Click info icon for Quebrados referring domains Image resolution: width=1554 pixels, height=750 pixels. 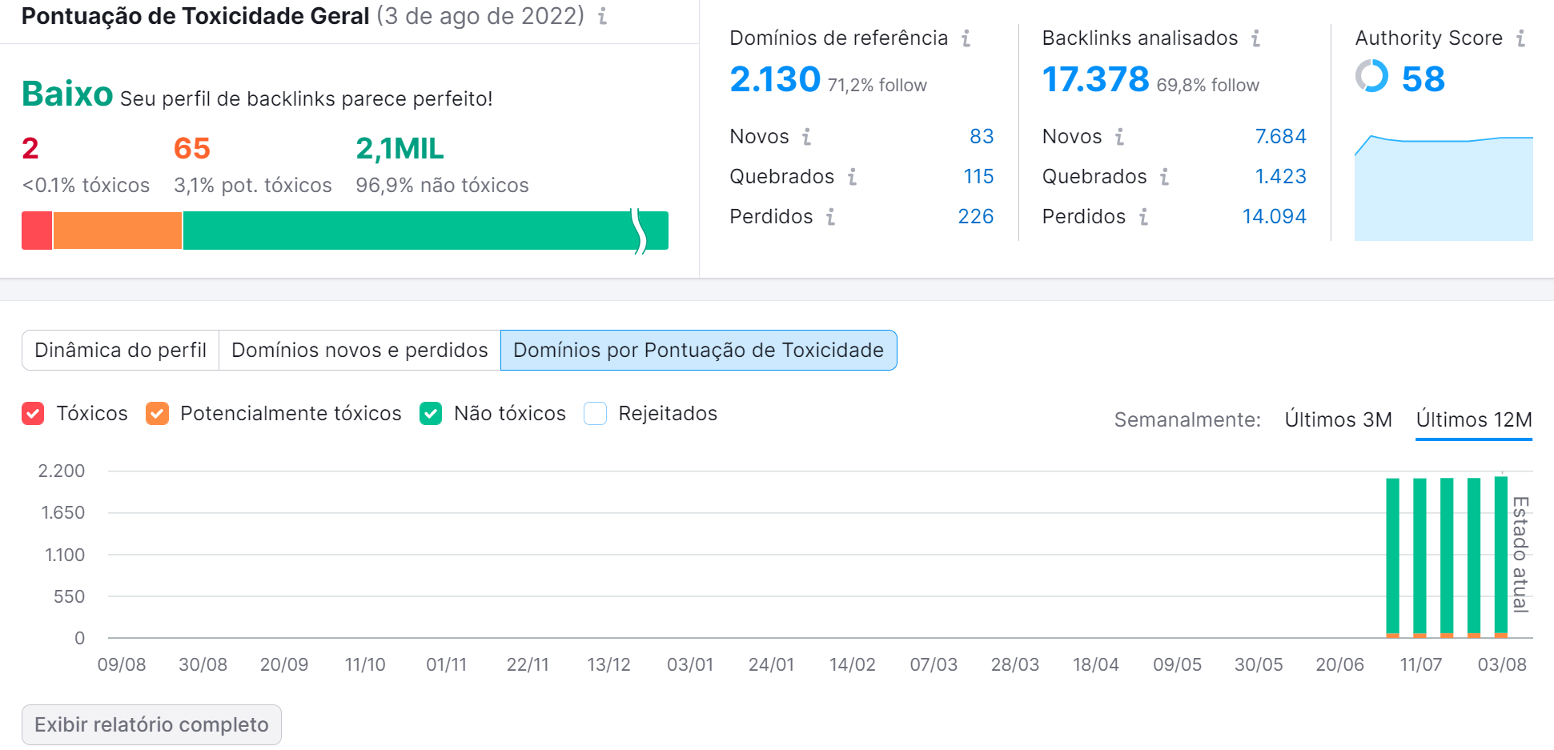point(853,177)
